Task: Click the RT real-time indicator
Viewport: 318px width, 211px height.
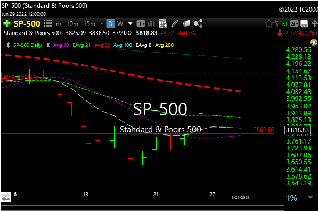Action: pyautogui.click(x=285, y=24)
